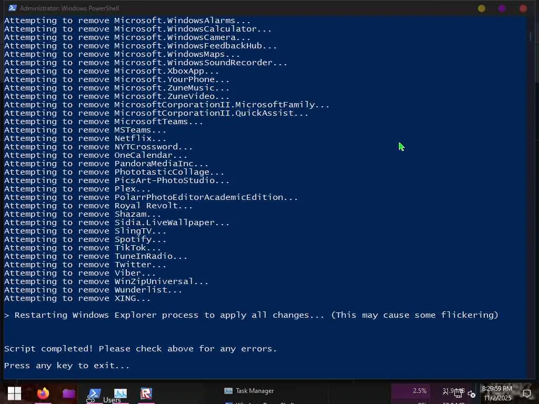Click 'Administrator: Windows PowerShell' window title text
Image resolution: width=539 pixels, height=404 pixels.
[69, 8]
